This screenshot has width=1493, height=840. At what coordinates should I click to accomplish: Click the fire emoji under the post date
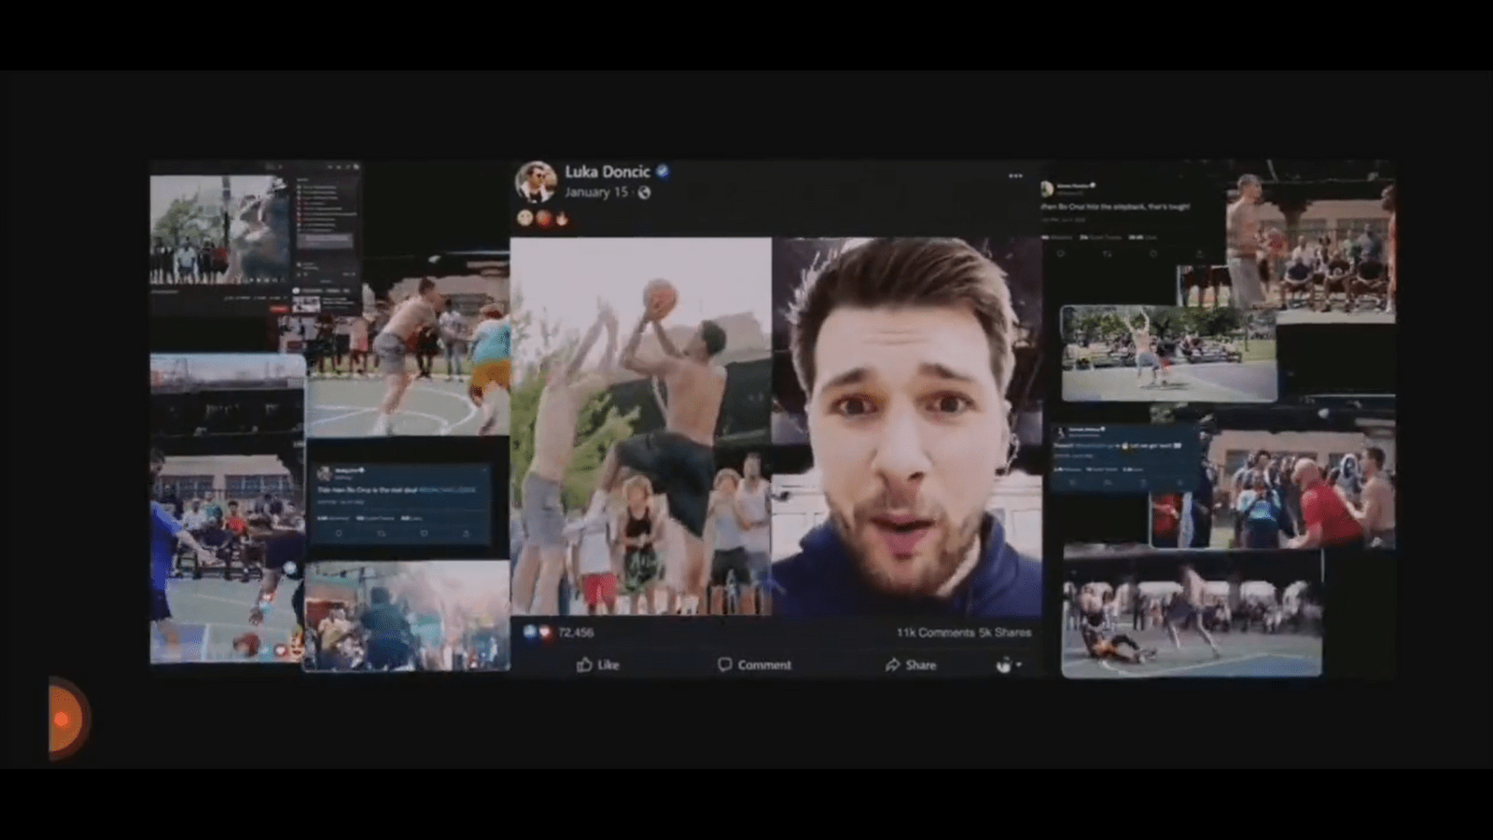tap(562, 219)
